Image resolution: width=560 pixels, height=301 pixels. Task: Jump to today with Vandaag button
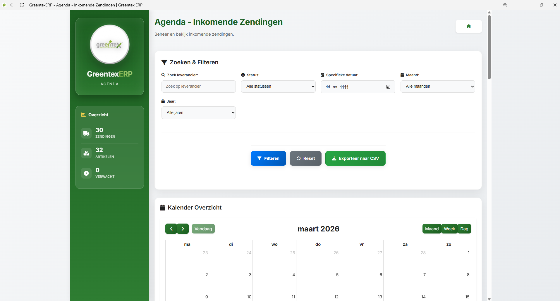203,229
